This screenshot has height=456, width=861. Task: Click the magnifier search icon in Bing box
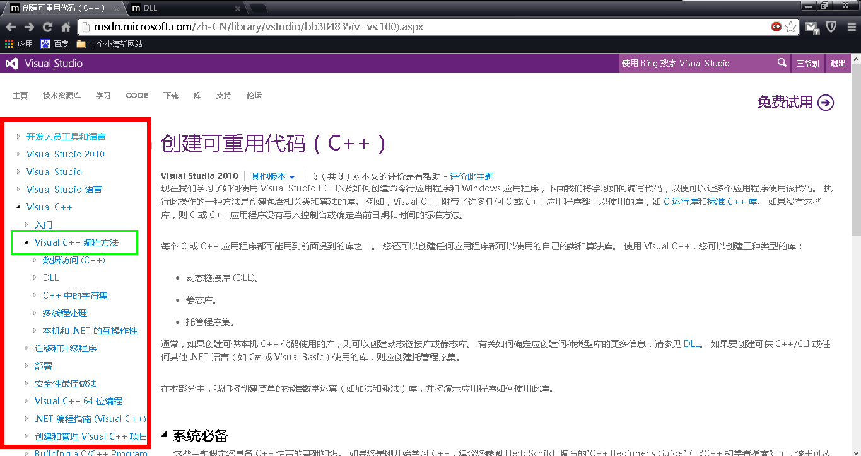(x=782, y=63)
